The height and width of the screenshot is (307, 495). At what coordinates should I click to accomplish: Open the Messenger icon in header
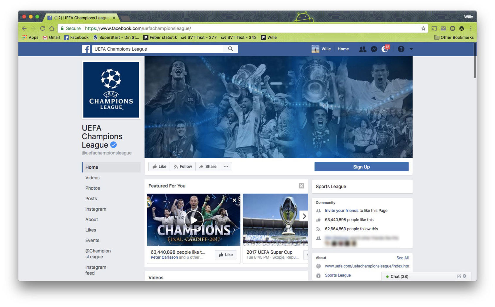pos(374,49)
